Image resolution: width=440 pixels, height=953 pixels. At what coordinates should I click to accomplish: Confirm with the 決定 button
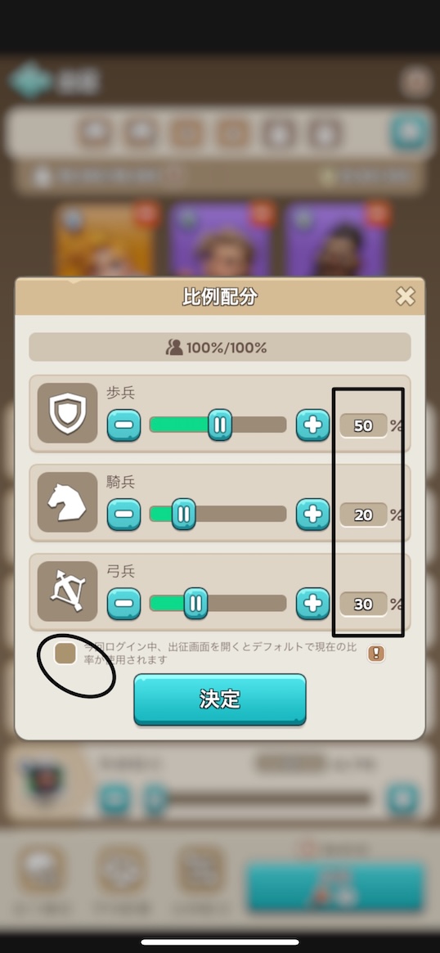220,699
